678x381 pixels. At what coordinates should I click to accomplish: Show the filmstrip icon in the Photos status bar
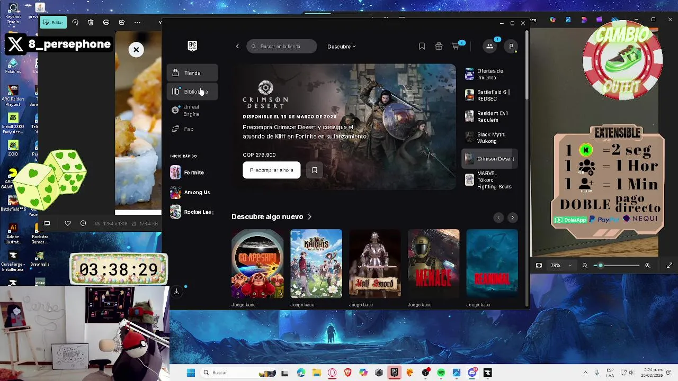(x=47, y=223)
